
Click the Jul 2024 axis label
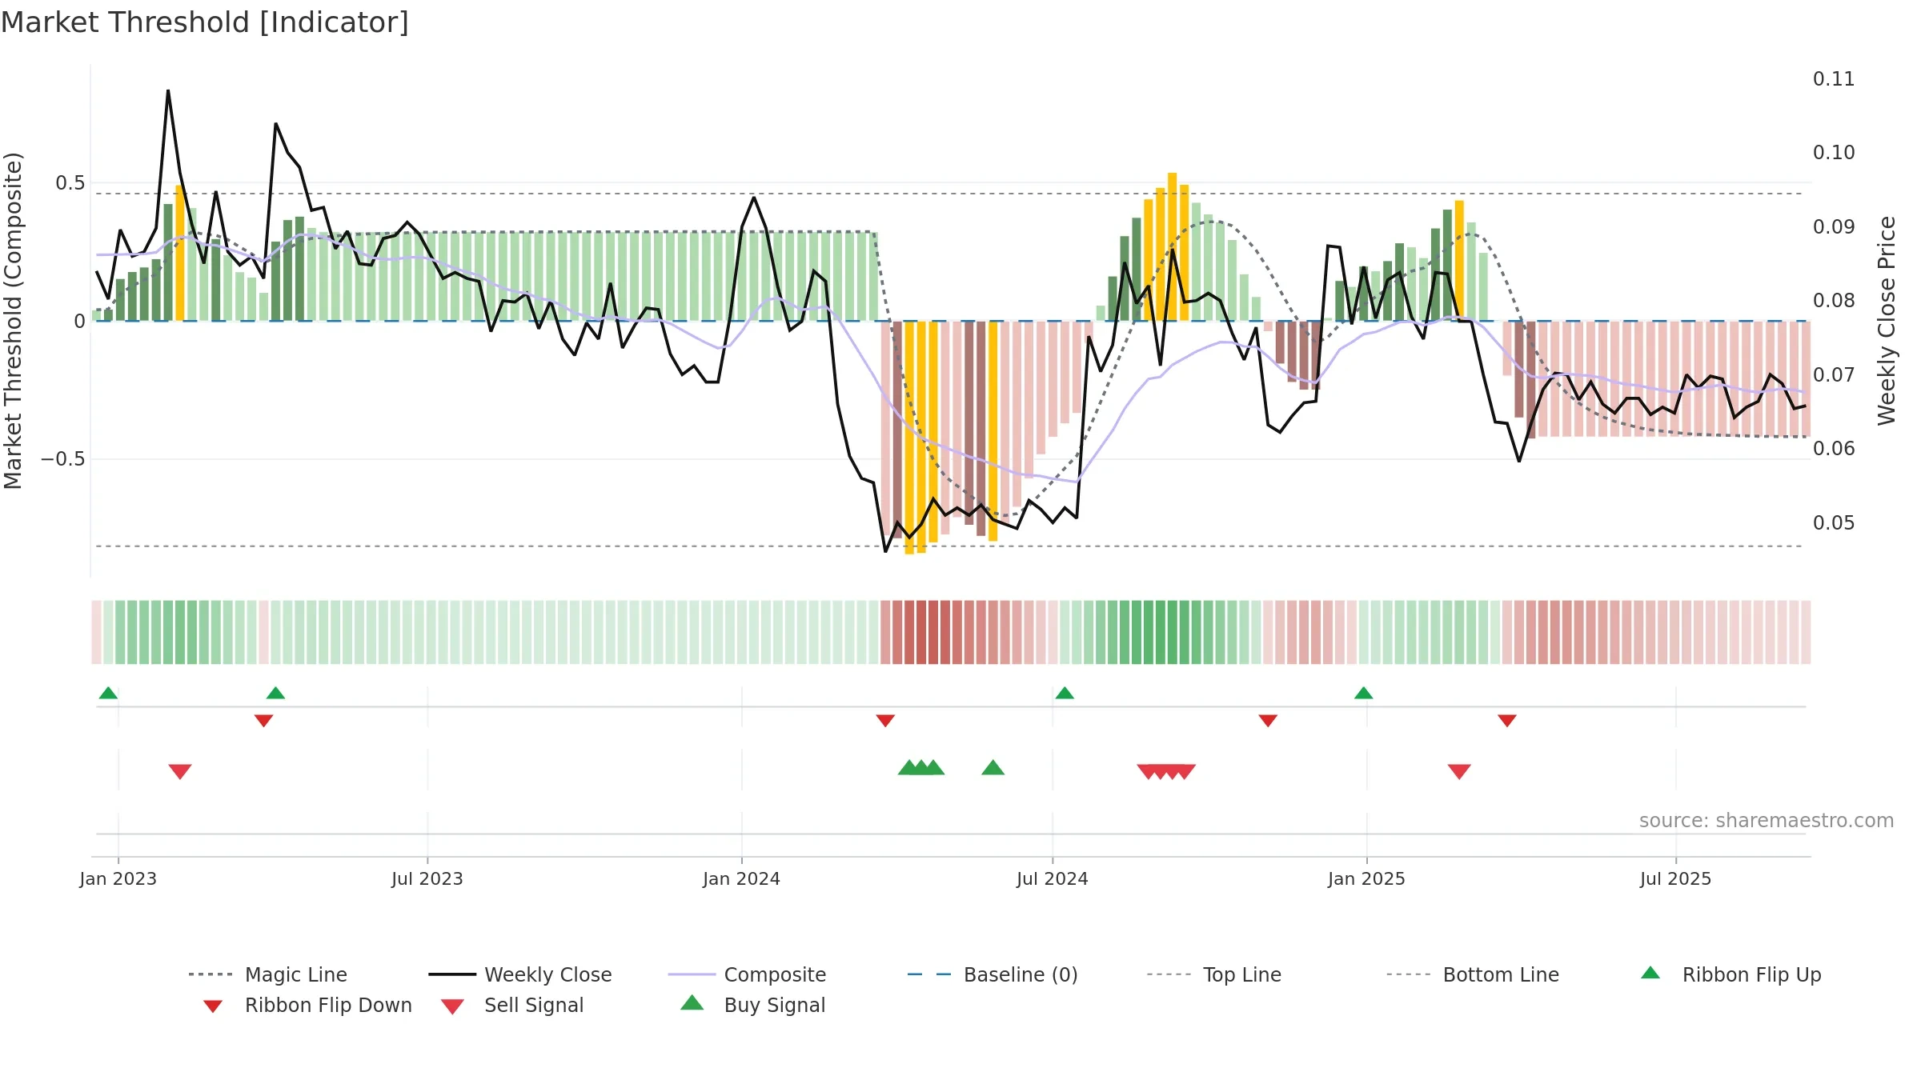[x=1053, y=878]
